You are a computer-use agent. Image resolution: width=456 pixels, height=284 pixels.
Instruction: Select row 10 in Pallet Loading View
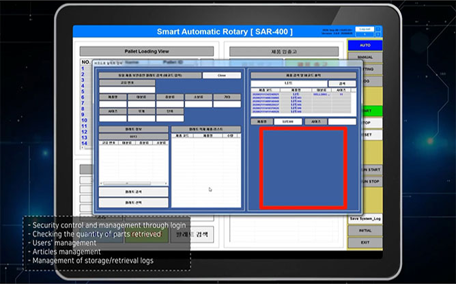point(84,120)
